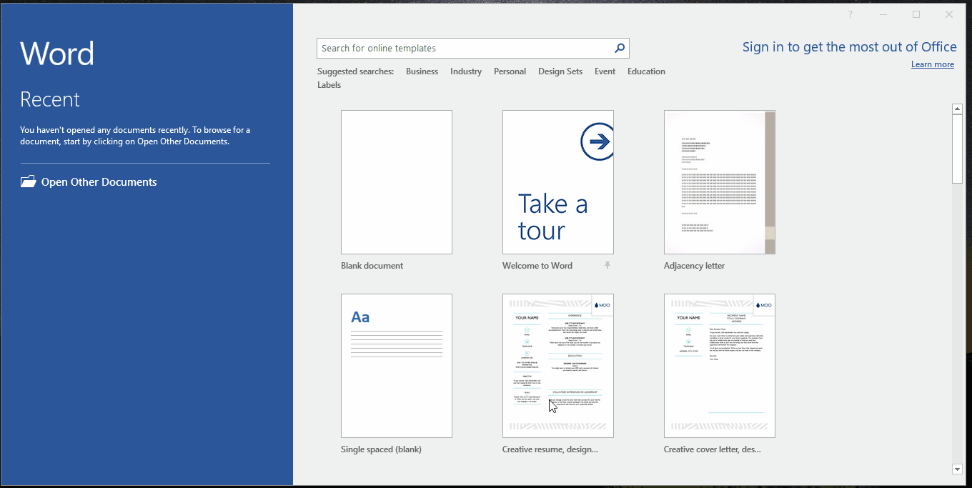Click the scrollbar up arrow
Screen dimensions: 972x488
[958, 109]
